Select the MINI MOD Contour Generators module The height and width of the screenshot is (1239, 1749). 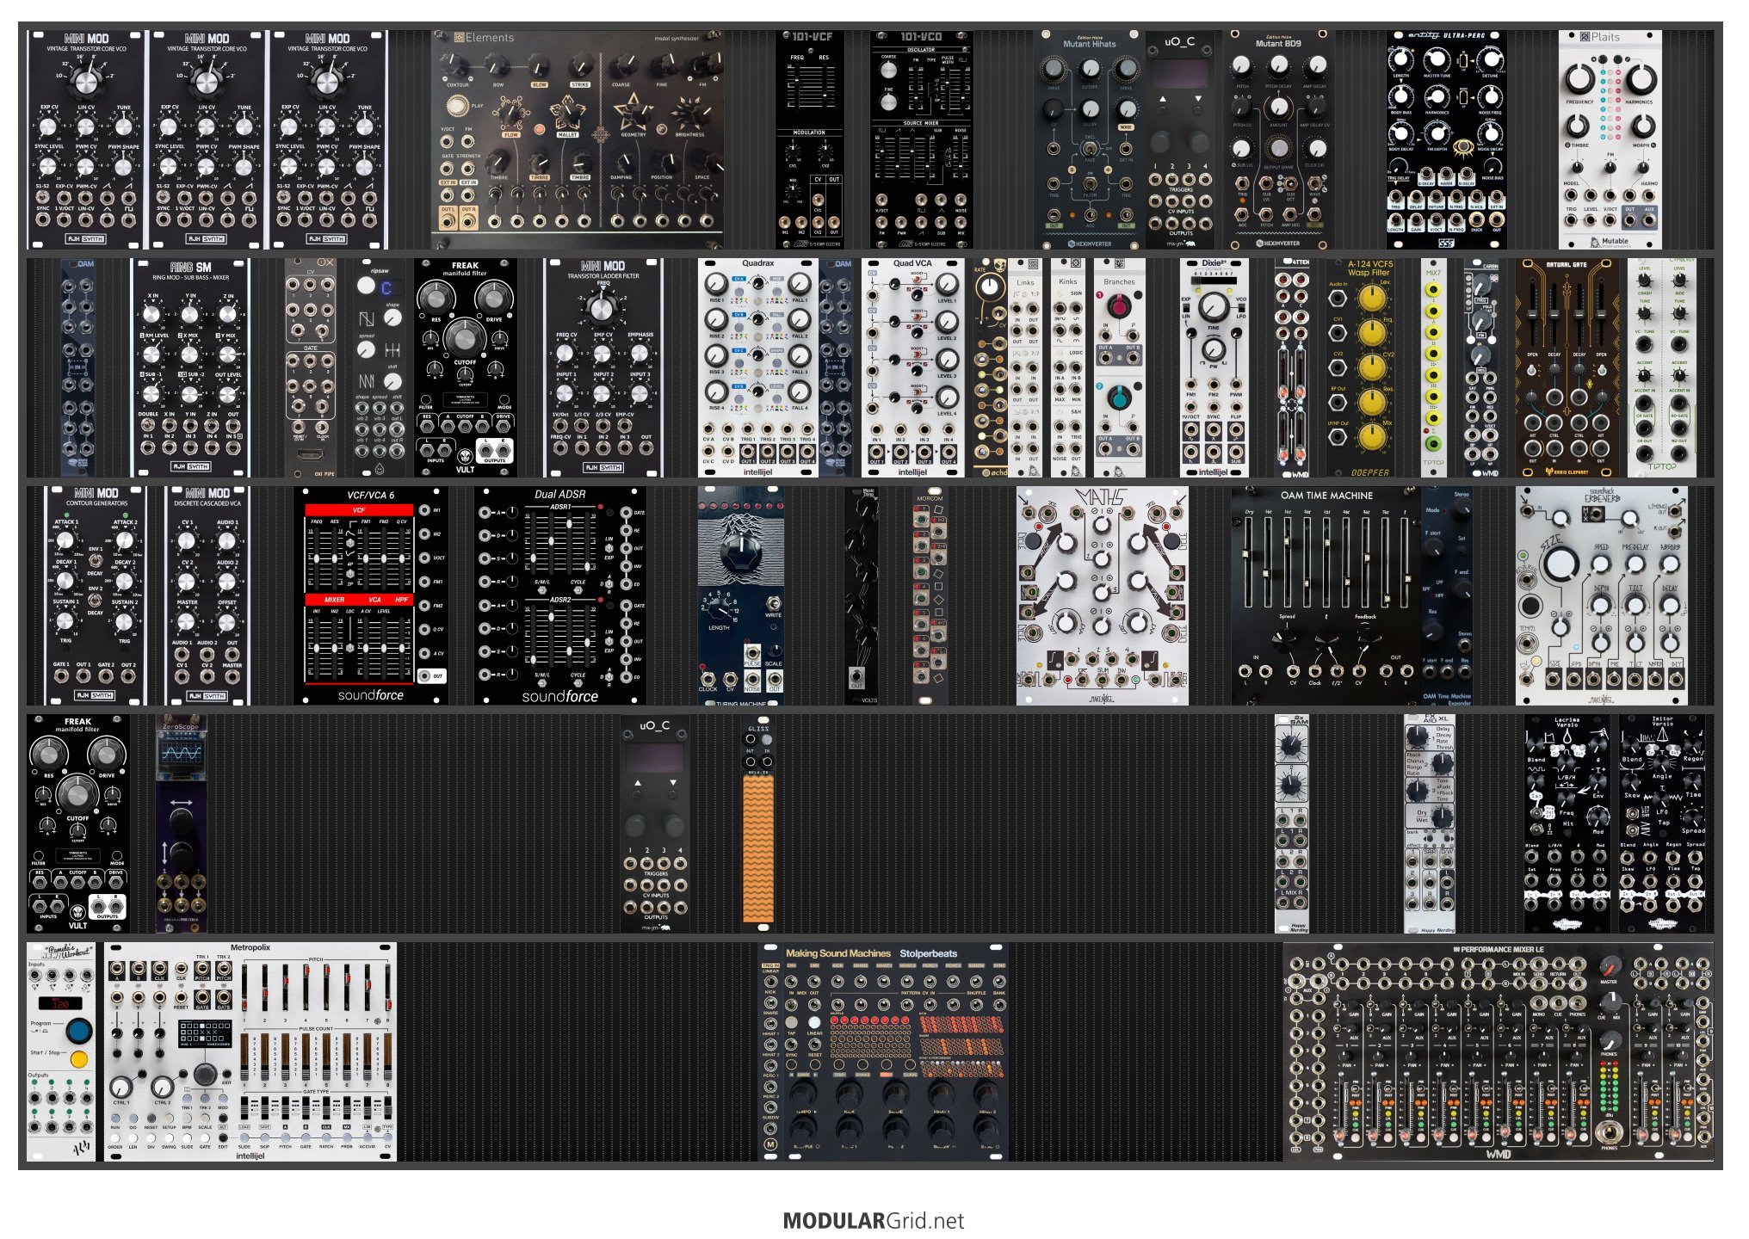96,595
